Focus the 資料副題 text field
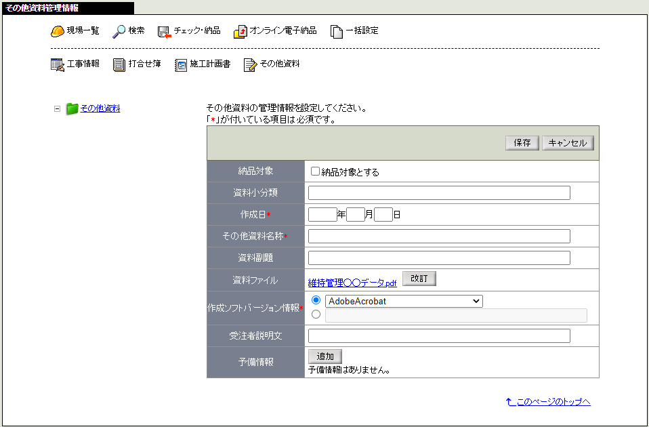This screenshot has width=649, height=427. point(439,258)
